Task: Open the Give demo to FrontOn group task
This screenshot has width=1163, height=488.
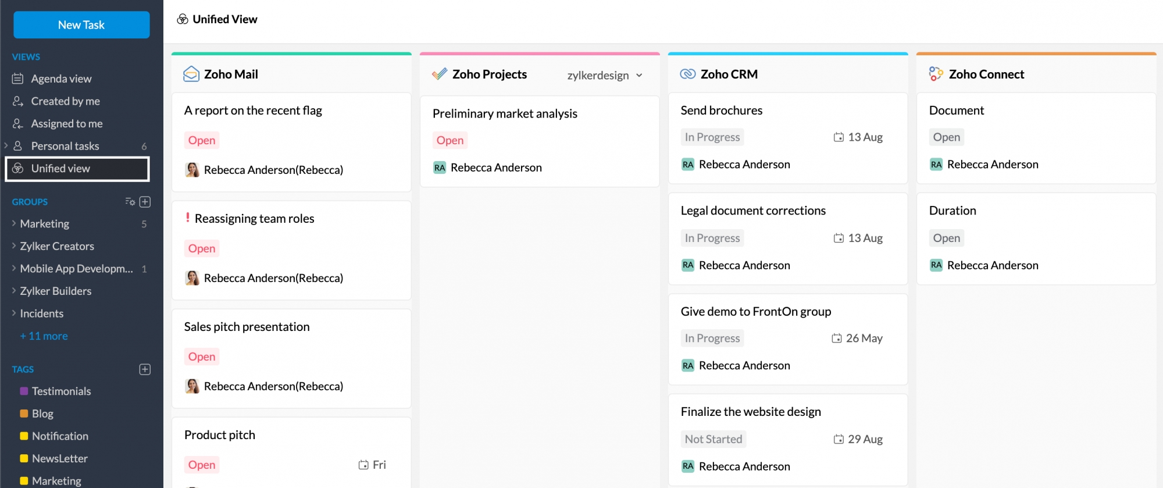Action: [788, 339]
